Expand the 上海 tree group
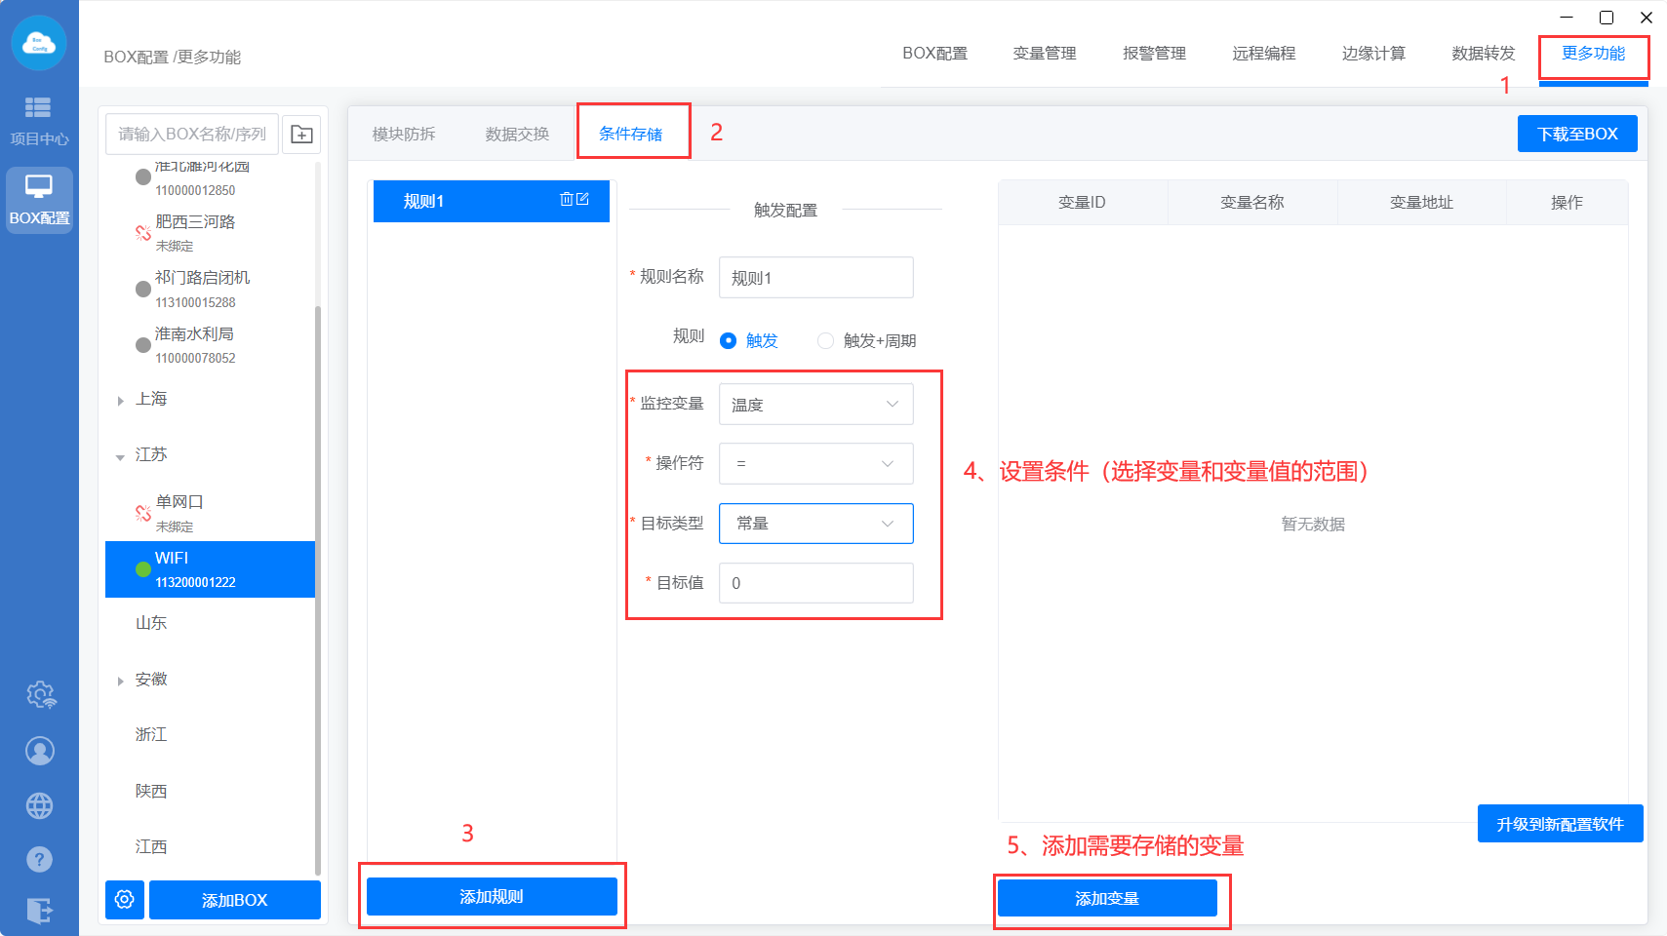This screenshot has height=936, width=1667. click(x=120, y=401)
